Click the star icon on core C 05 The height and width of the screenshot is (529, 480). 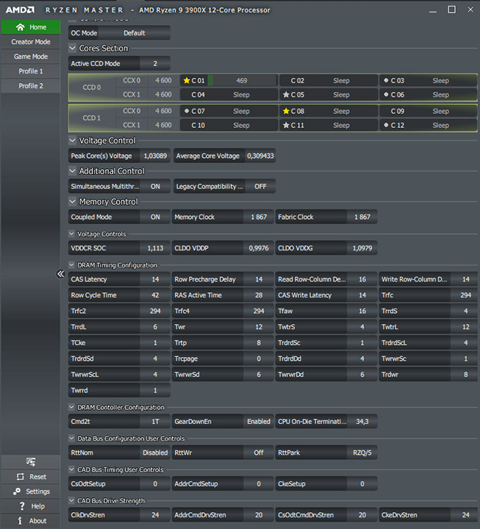[286, 95]
